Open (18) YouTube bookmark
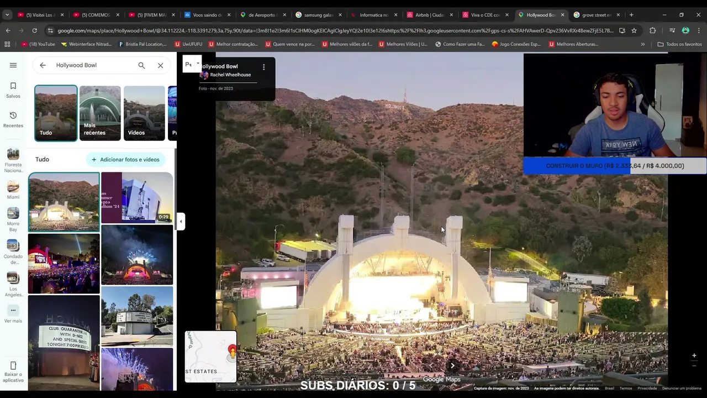 click(x=38, y=44)
